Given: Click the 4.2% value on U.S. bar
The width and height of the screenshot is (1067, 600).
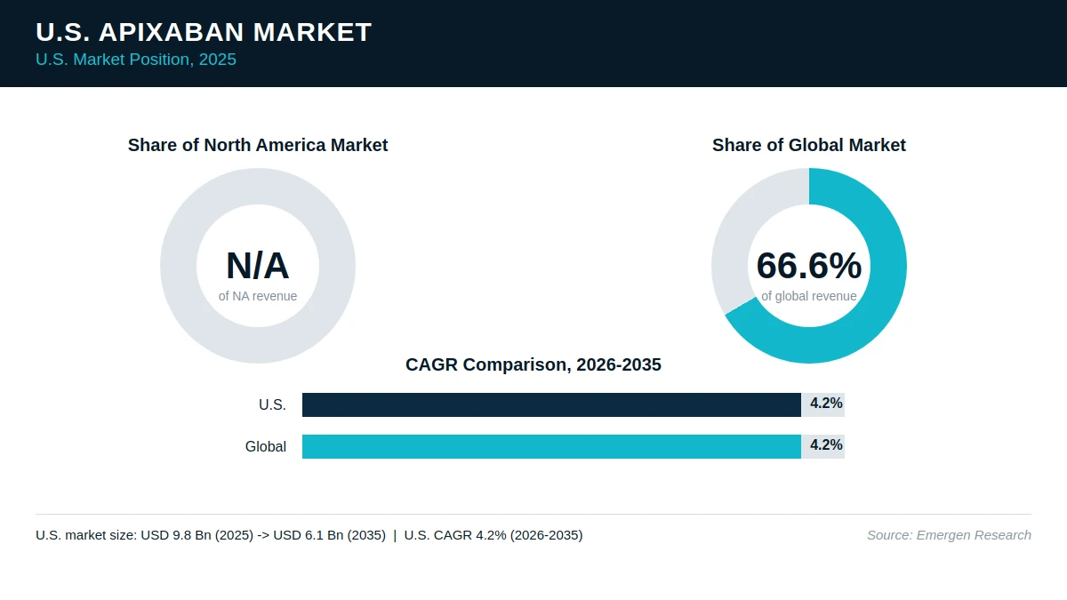Looking at the screenshot, I should tap(826, 404).
